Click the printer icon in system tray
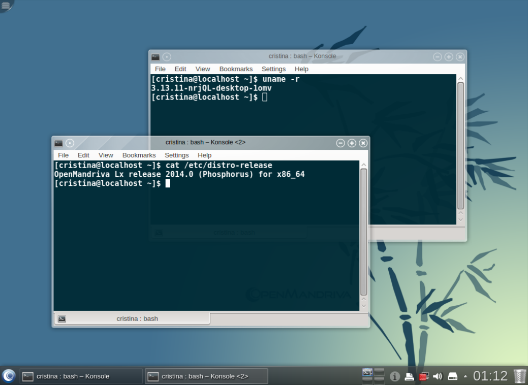 point(410,376)
